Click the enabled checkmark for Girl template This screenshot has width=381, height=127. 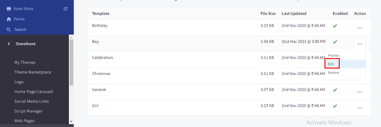click(335, 106)
